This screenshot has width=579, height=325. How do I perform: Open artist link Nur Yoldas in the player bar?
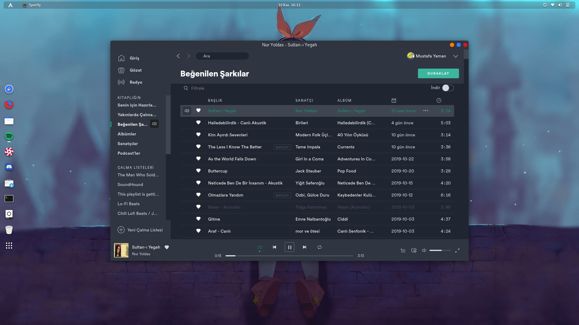(x=141, y=254)
